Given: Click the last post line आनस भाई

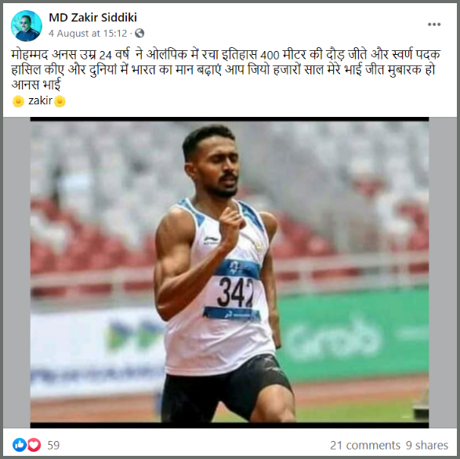Looking at the screenshot, I should point(36,85).
